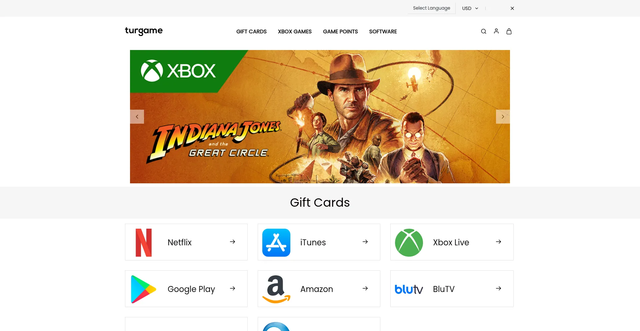Viewport: 640px width, 331px height.
Task: Open the GIFT CARDS menu
Action: click(x=251, y=32)
